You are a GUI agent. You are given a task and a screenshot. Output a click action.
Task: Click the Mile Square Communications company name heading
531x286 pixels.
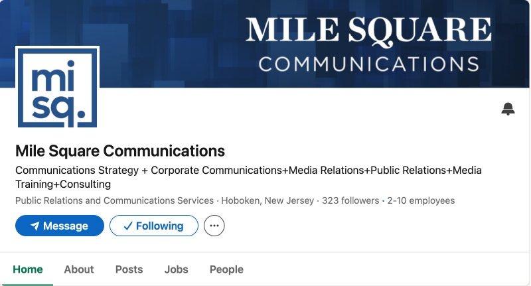(120, 151)
